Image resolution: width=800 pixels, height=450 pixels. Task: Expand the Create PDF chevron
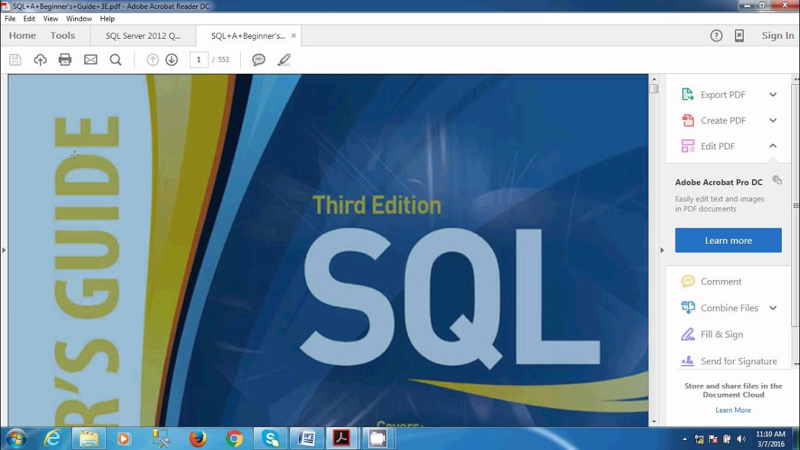pyautogui.click(x=773, y=121)
